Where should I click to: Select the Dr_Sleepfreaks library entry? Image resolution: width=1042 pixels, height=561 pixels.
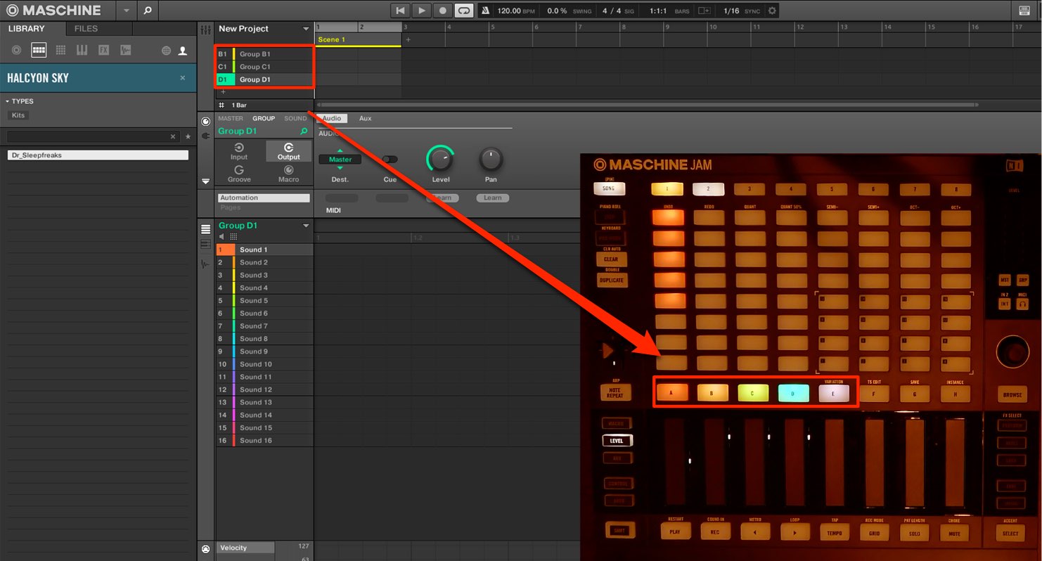(98, 155)
